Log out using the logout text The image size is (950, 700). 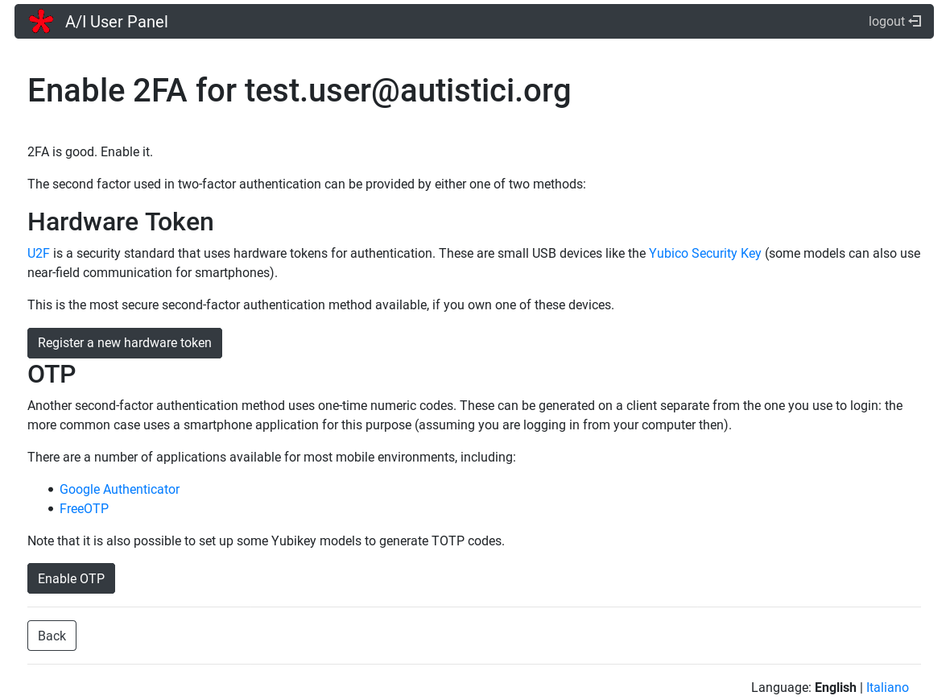[886, 22]
